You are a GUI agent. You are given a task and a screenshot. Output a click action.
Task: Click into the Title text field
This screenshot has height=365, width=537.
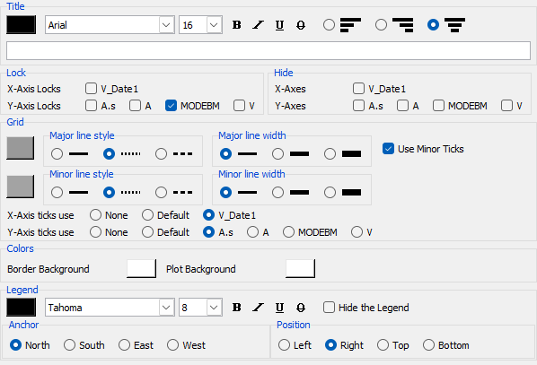pos(268,51)
